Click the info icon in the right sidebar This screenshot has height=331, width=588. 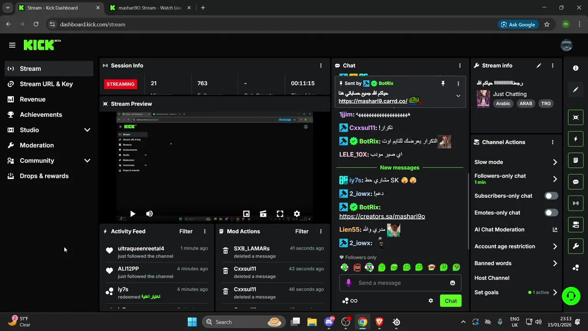tap(576, 68)
